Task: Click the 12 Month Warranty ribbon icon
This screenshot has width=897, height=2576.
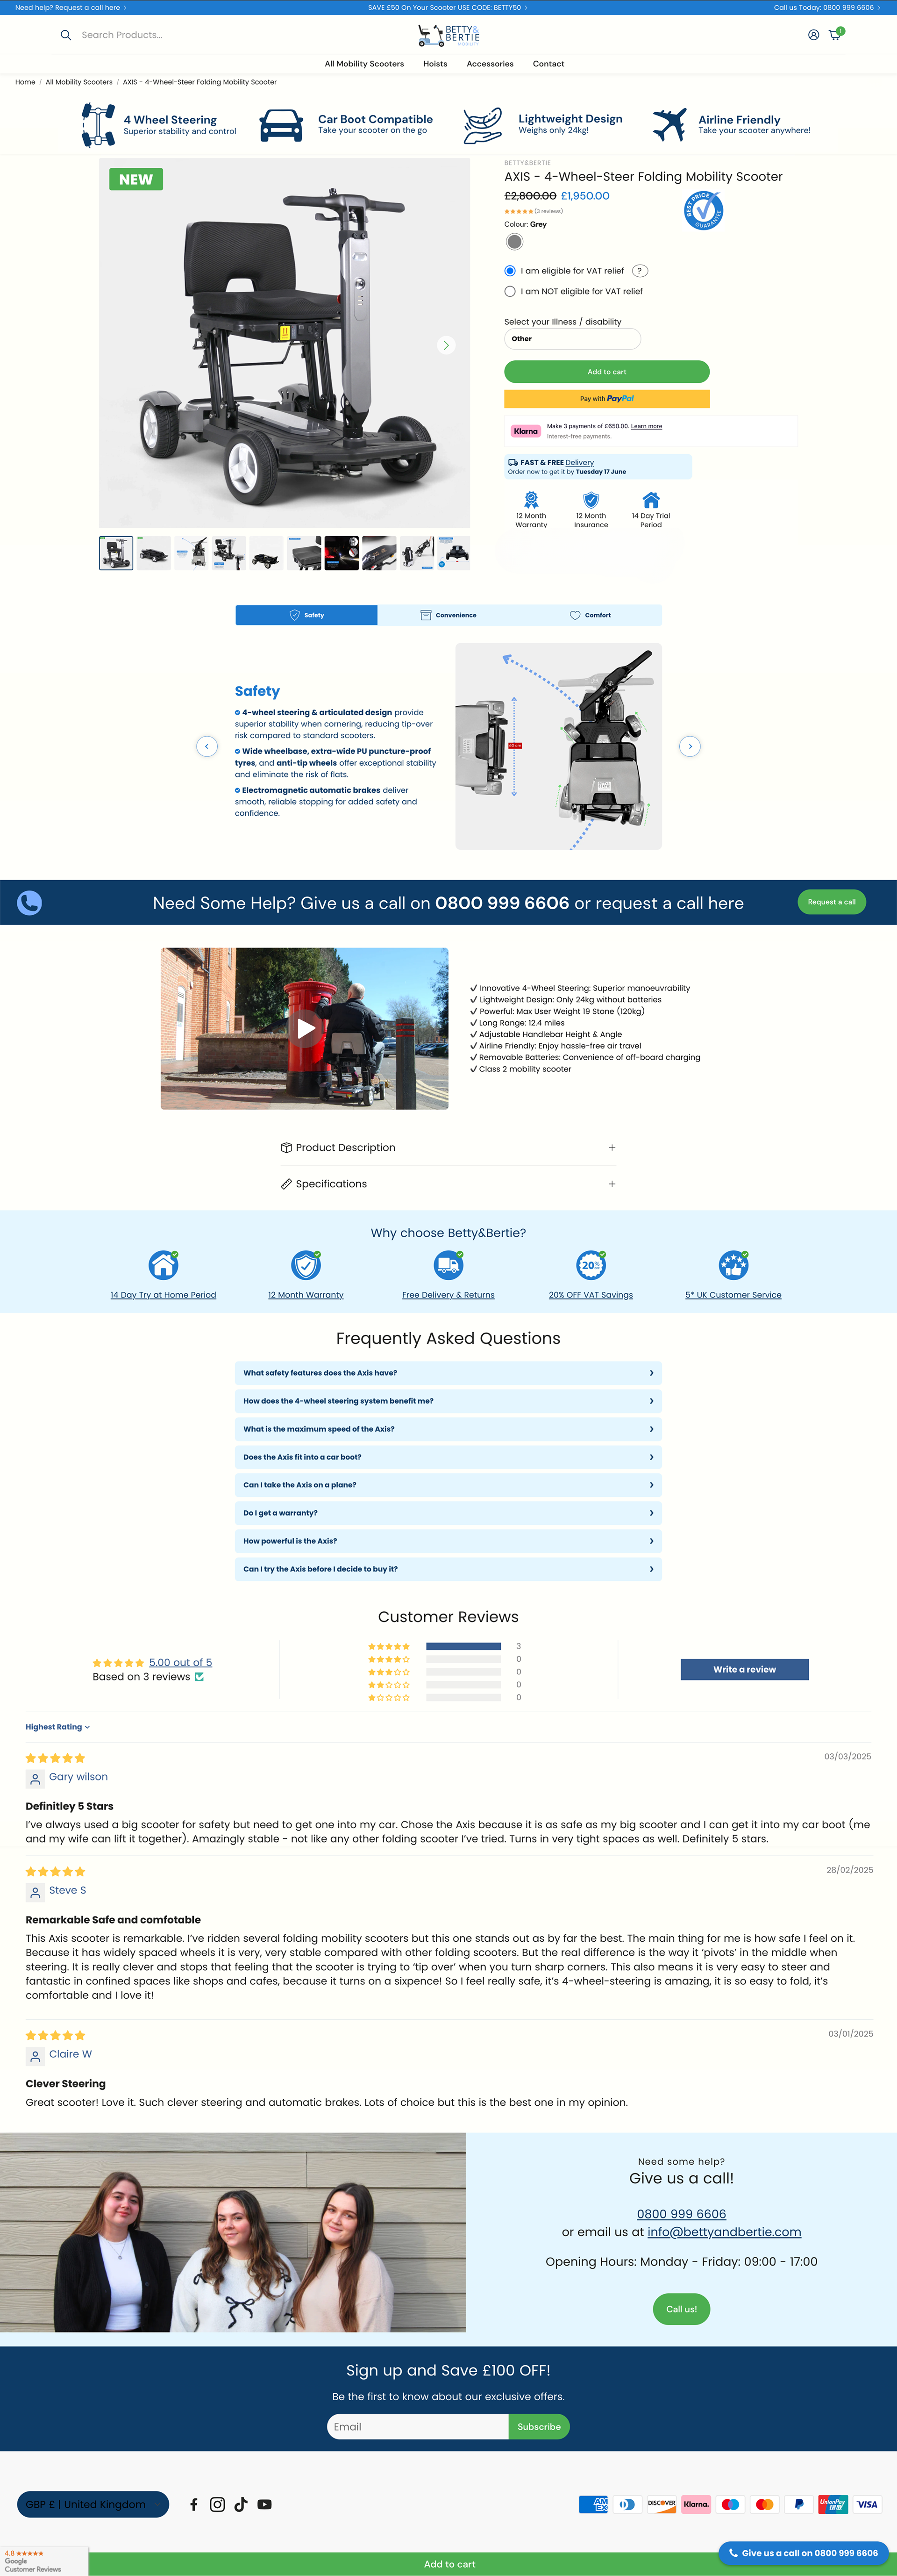Action: (531, 499)
